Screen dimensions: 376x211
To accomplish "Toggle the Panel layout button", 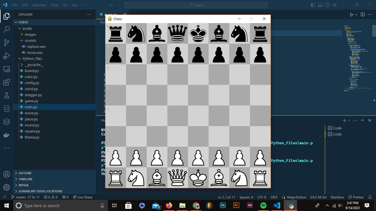I will point(320,5).
